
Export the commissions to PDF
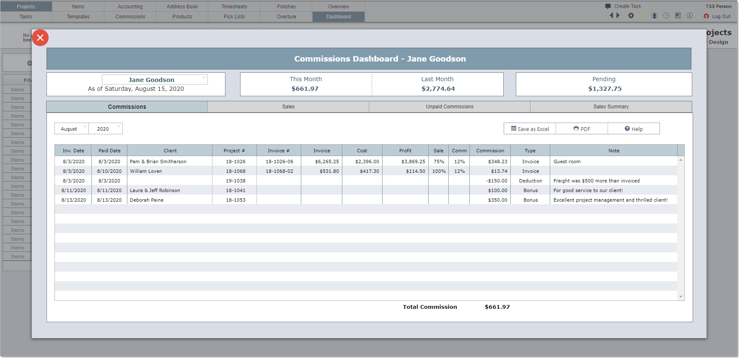[x=582, y=129]
